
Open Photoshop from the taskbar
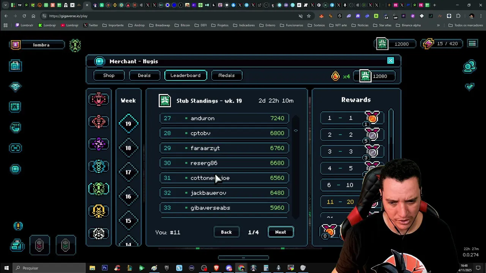click(x=105, y=268)
